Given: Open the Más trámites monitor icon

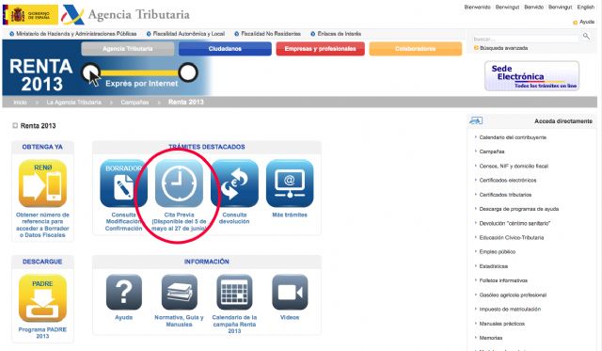Looking at the screenshot, I should pyautogui.click(x=290, y=183).
